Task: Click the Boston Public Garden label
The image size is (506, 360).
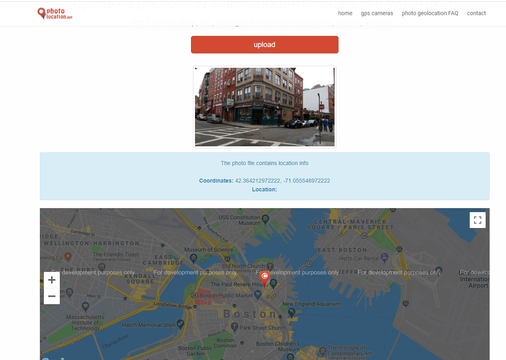Action: click(195, 351)
